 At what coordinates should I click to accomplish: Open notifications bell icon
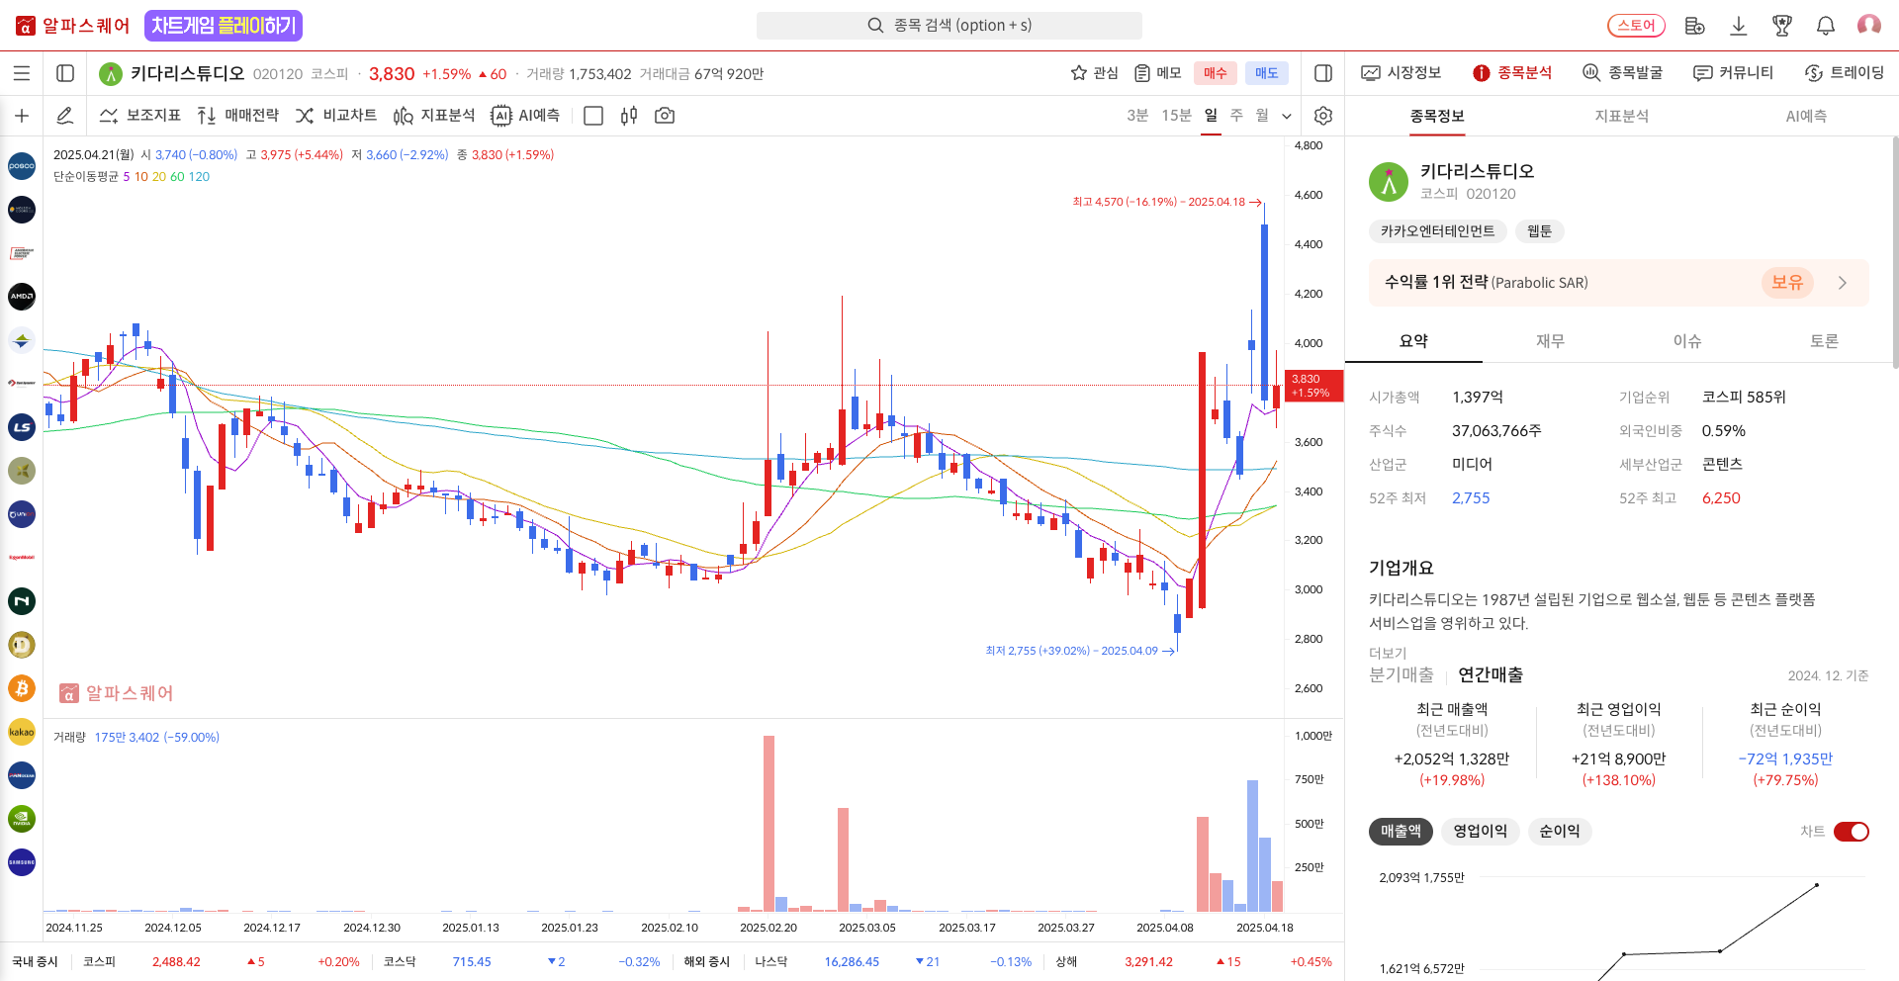tap(1826, 26)
